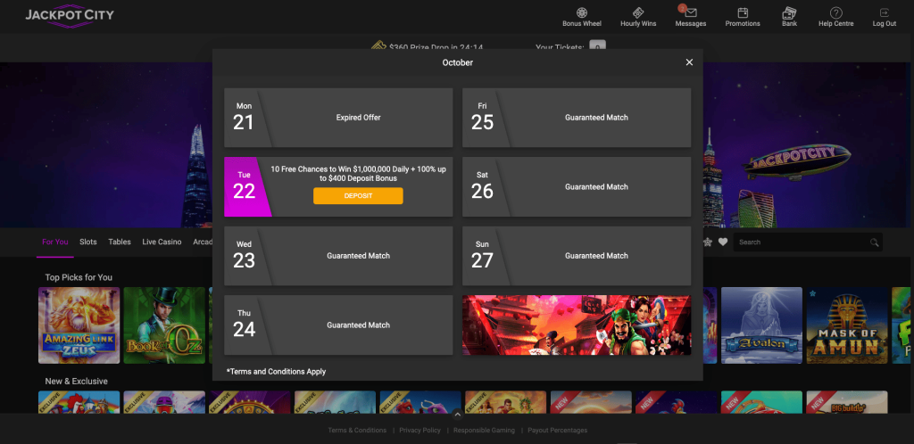Screen dimensions: 914x444
Task: Open Messages envelope icon
Action: (x=690, y=12)
